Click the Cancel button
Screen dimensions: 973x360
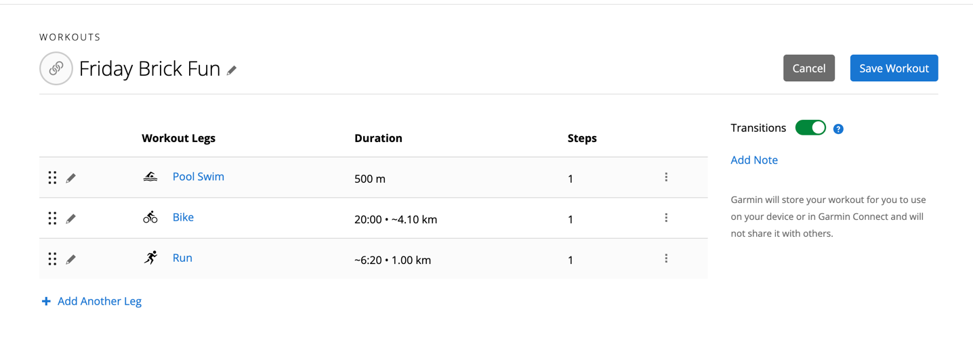[x=809, y=68]
